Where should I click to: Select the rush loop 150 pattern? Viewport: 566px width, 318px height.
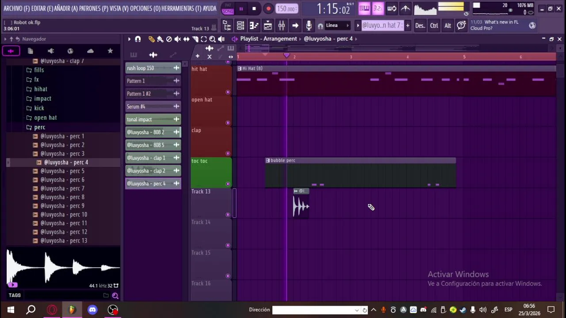pyautogui.click(x=153, y=68)
